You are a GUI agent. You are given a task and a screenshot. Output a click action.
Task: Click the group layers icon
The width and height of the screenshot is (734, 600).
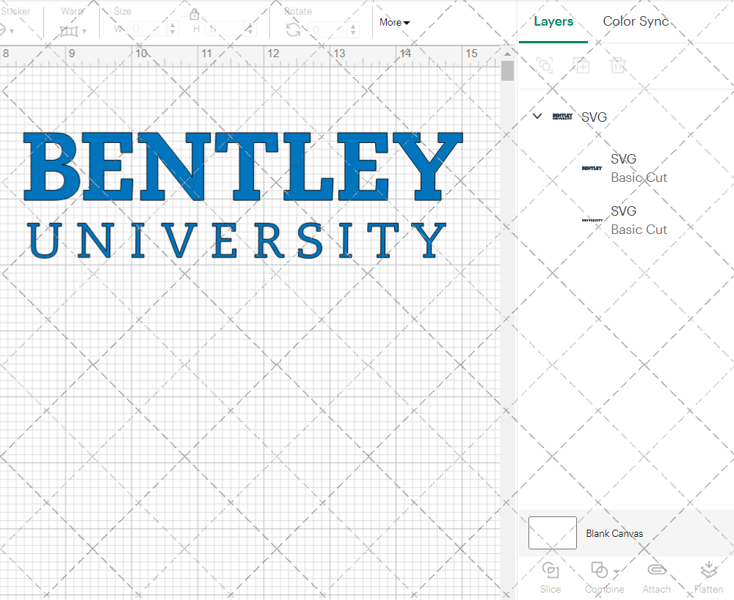[x=545, y=65]
